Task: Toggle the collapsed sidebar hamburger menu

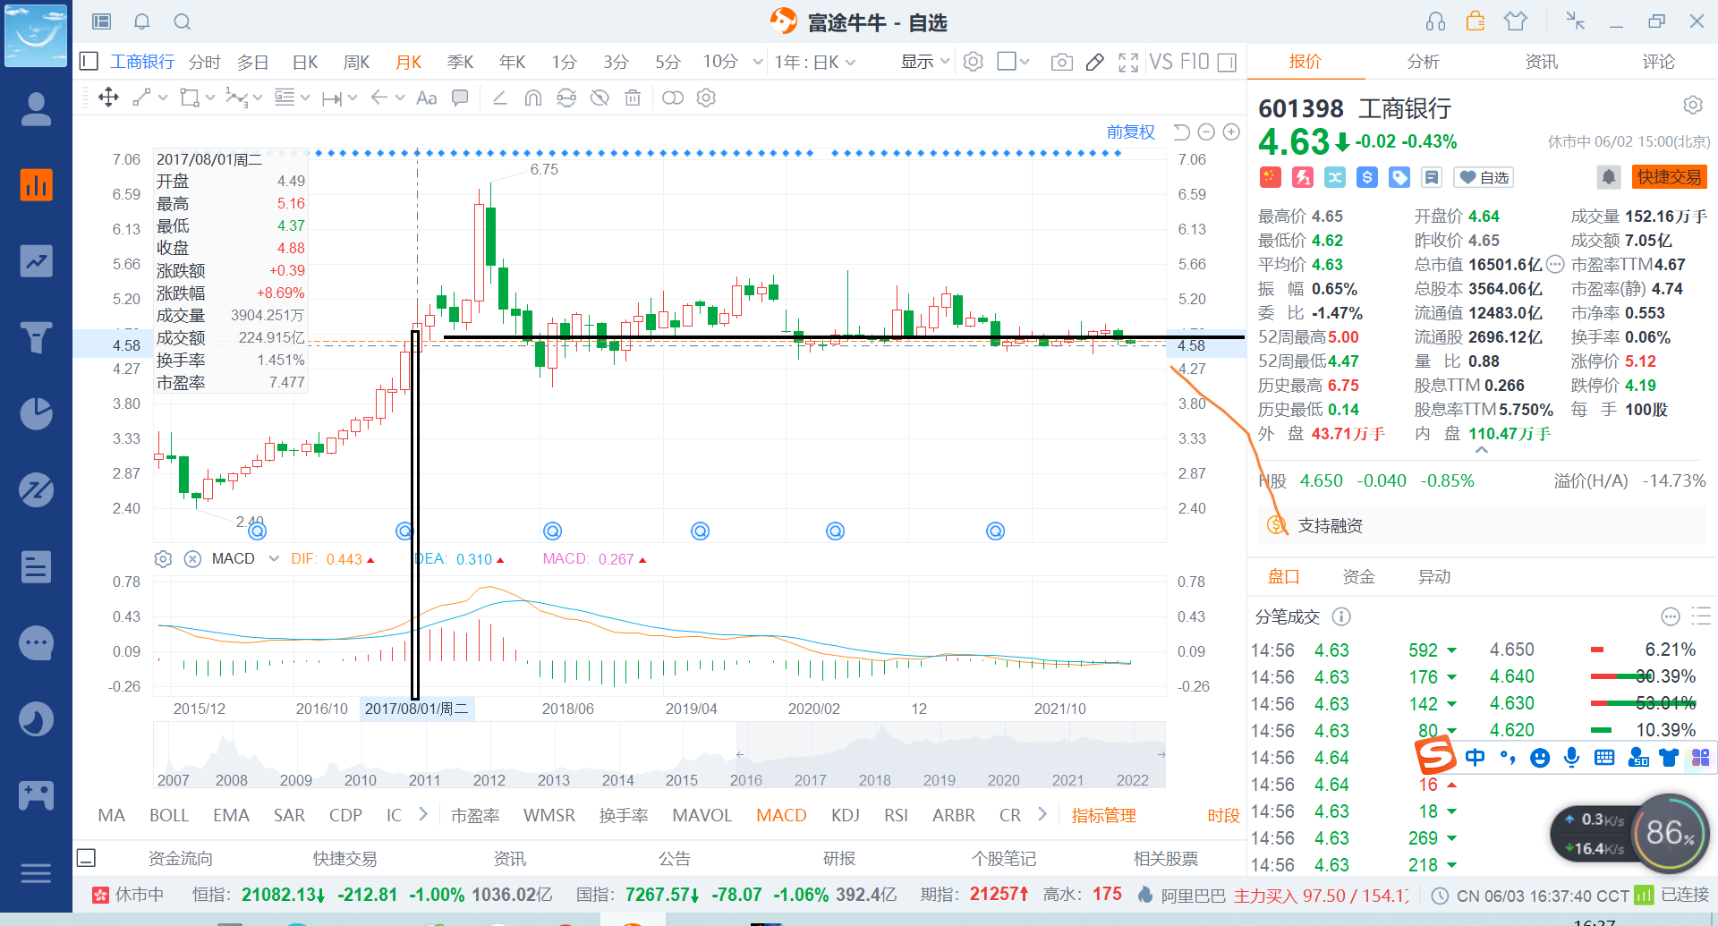Action: (x=36, y=873)
